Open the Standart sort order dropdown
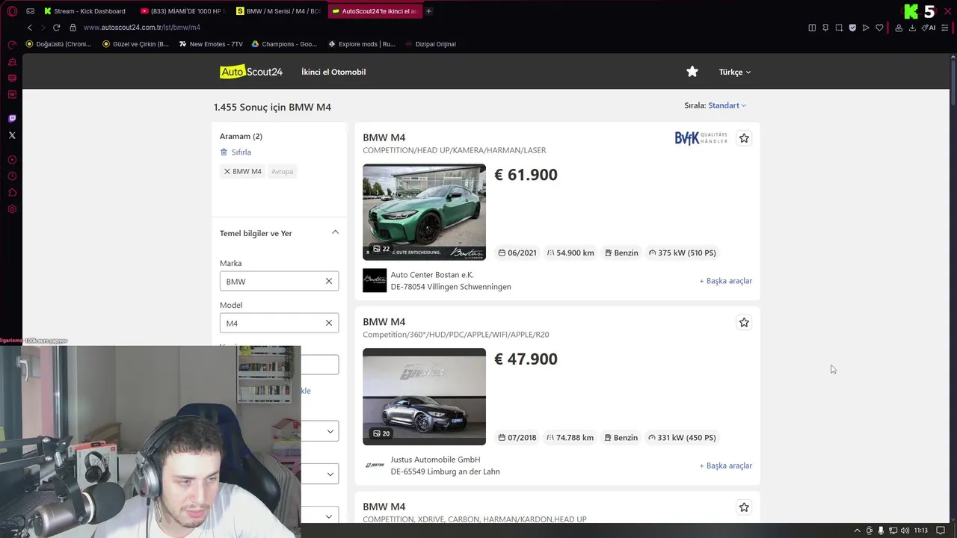Screen dimensions: 957x538 click(727, 105)
